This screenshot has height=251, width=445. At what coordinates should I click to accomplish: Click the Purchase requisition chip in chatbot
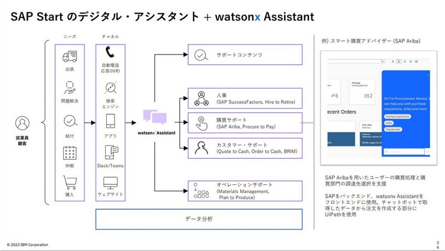(397, 117)
